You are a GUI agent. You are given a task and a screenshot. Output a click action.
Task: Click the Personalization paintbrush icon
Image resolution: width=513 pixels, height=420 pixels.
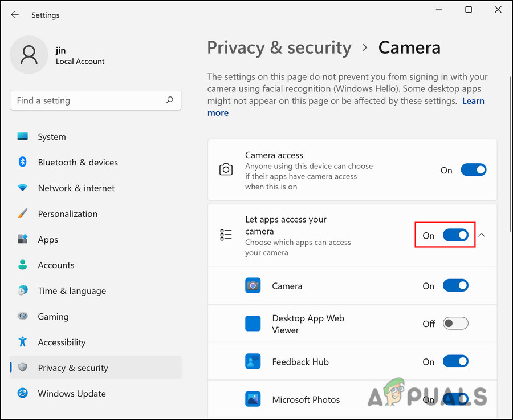pos(23,213)
